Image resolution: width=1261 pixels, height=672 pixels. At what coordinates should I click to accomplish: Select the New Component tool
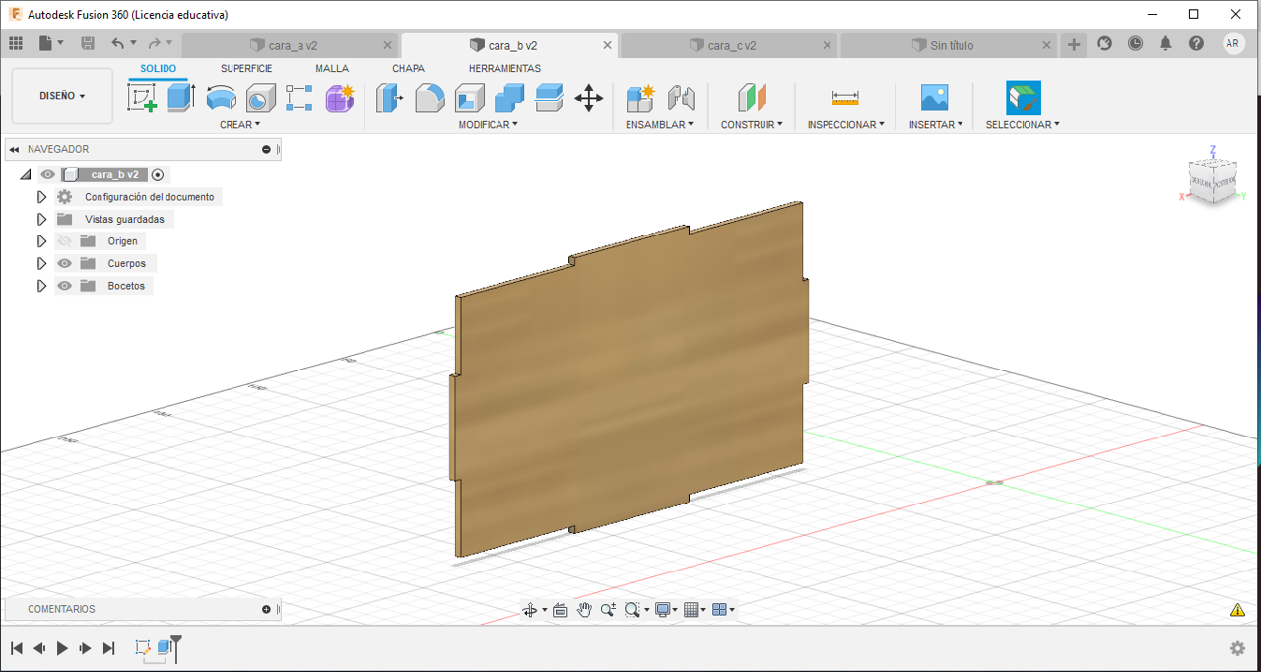[x=640, y=98]
